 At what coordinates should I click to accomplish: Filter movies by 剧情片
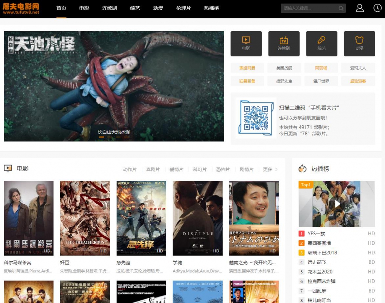[246, 169]
